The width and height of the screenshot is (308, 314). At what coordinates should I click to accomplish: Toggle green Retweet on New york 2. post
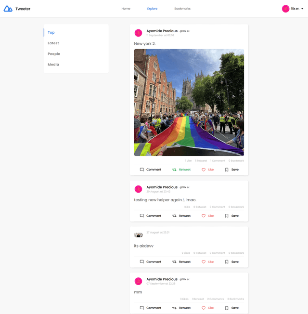(x=181, y=170)
